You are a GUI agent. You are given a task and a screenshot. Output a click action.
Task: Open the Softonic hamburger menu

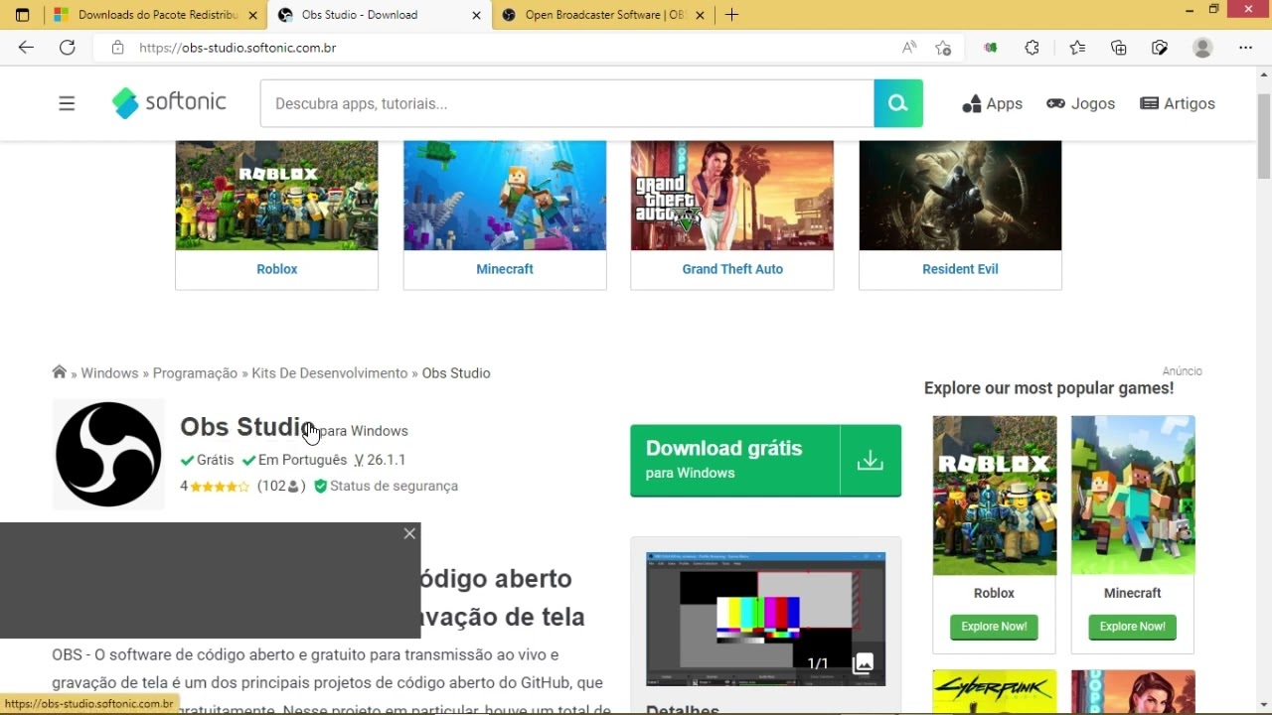point(67,103)
